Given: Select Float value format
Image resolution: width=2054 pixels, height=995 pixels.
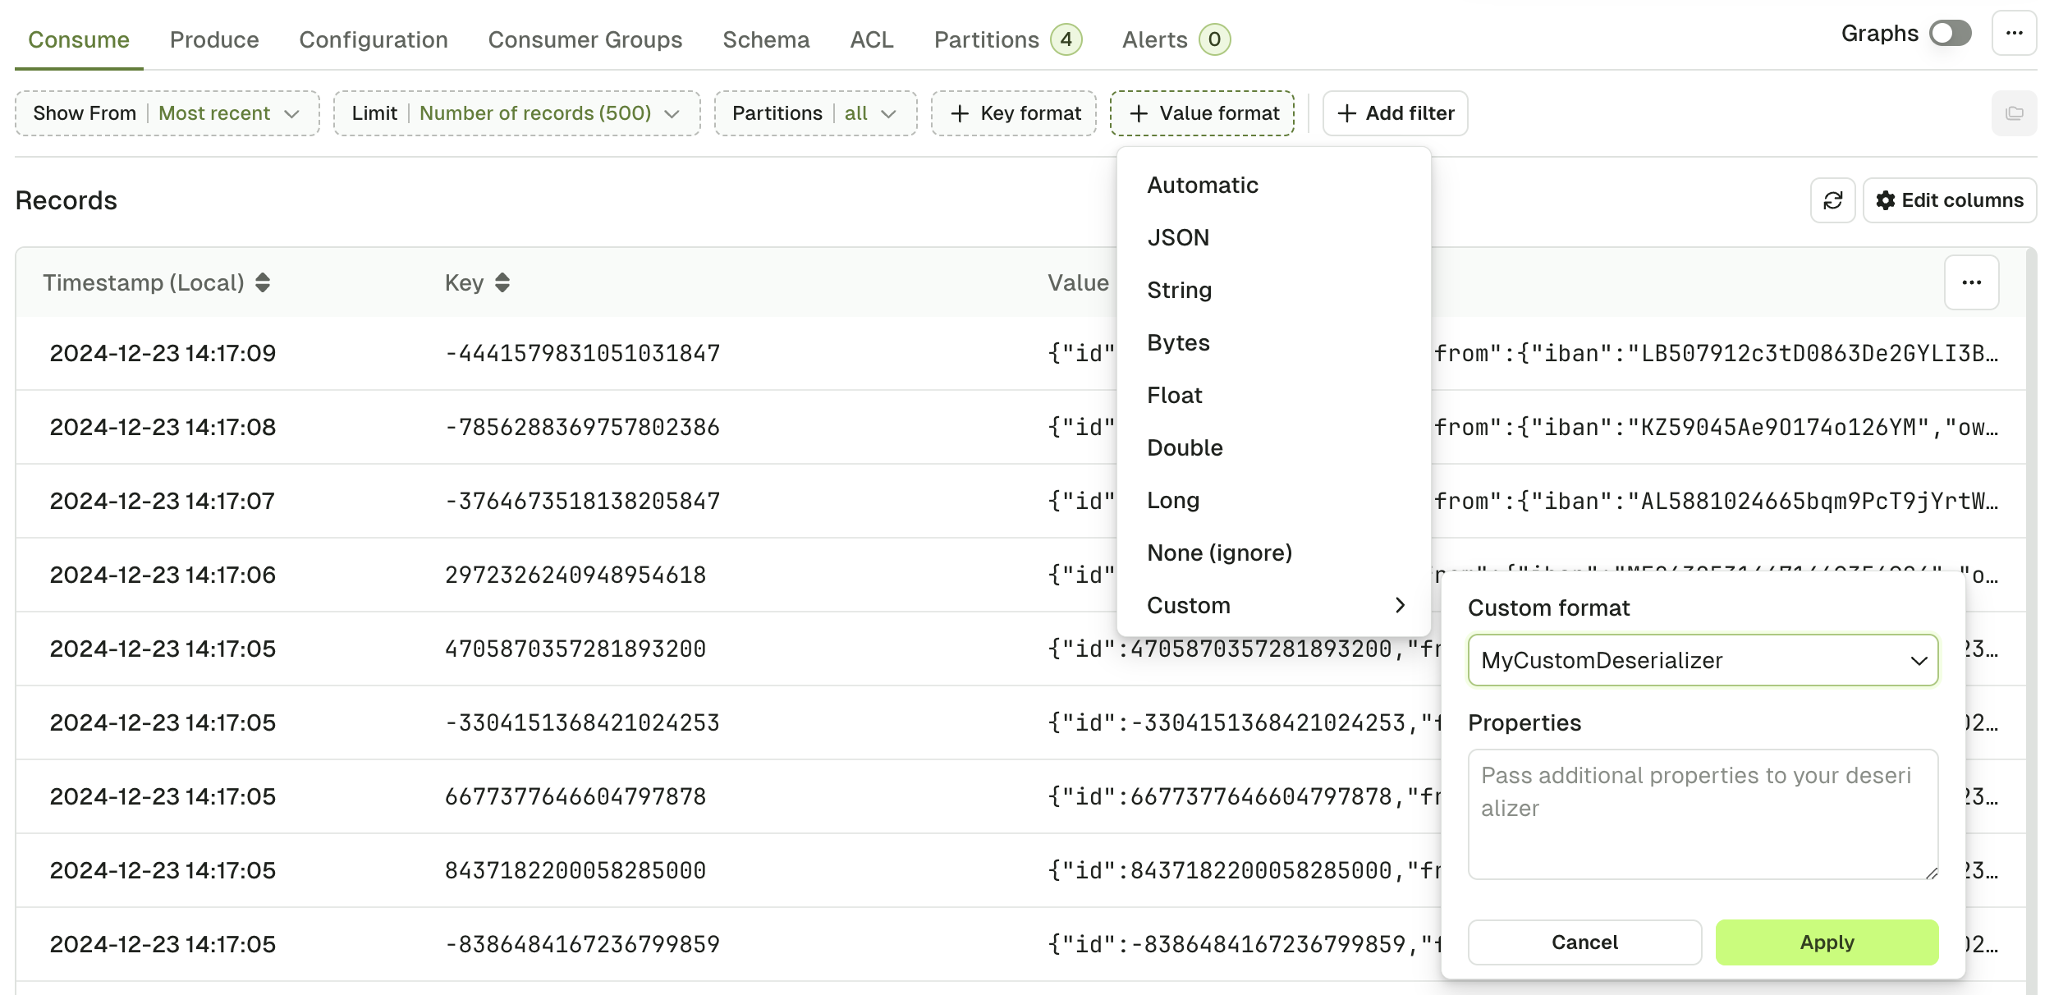Looking at the screenshot, I should point(1274,396).
